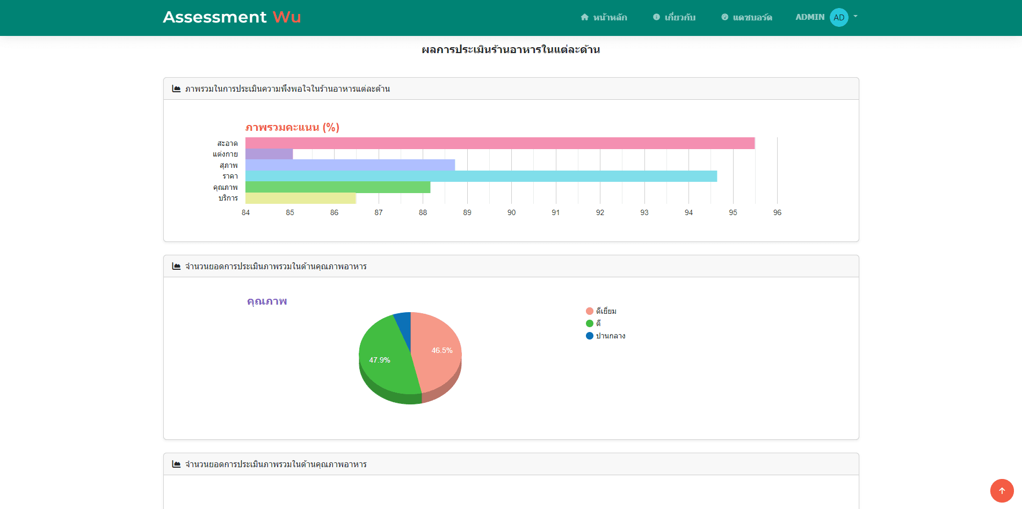The height and width of the screenshot is (509, 1022).
Task: Click the cyan ราคา bar in chart
Action: click(481, 176)
